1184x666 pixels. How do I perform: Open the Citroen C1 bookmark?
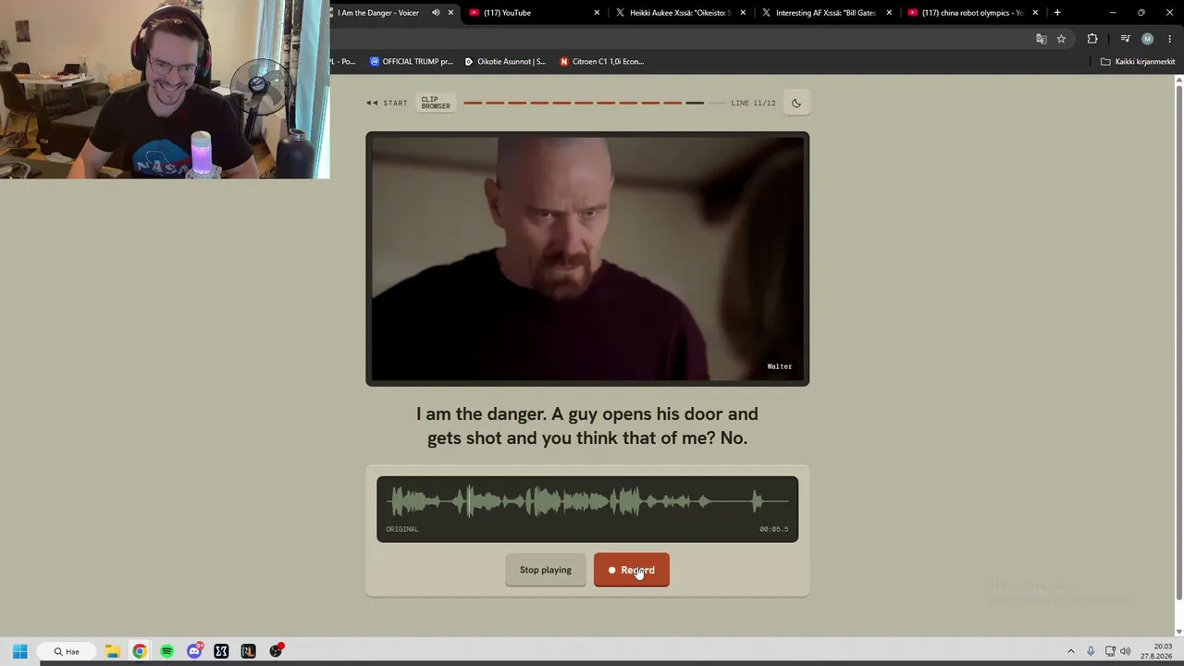pos(602,62)
